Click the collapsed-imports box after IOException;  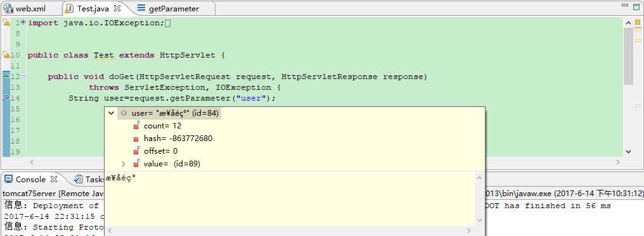coord(167,23)
